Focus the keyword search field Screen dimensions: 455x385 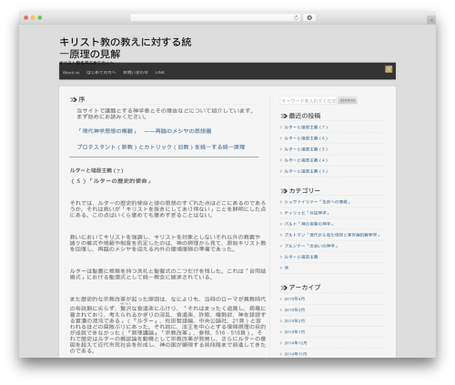click(x=308, y=100)
